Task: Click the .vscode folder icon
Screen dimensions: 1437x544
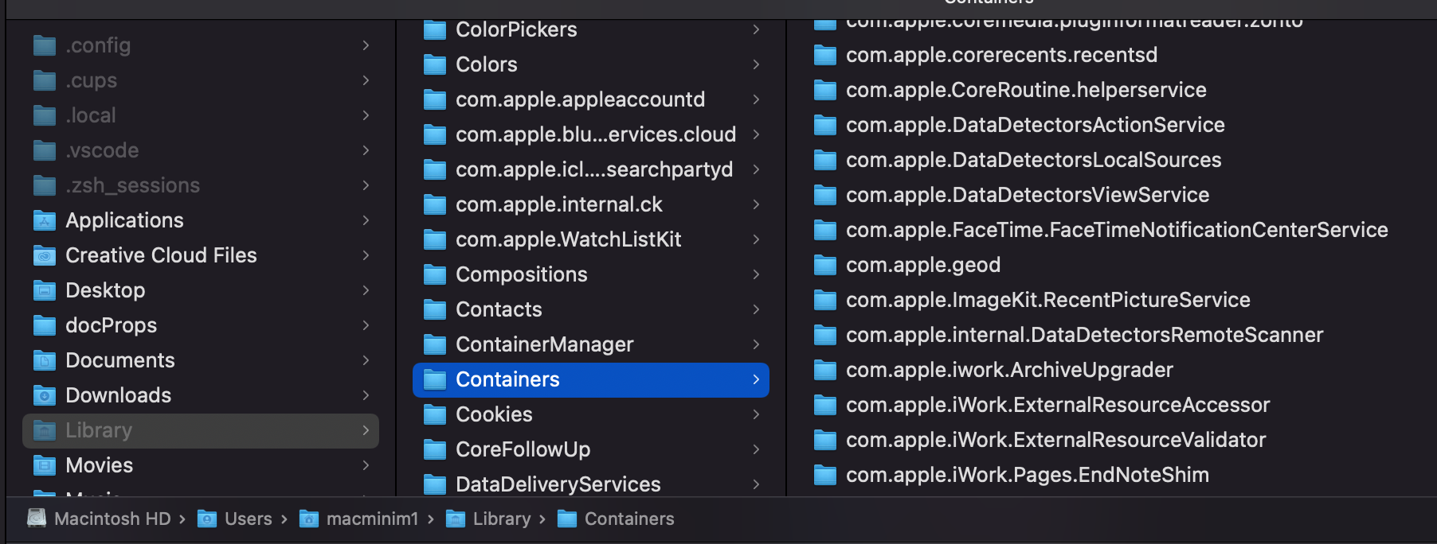Action: 45,150
